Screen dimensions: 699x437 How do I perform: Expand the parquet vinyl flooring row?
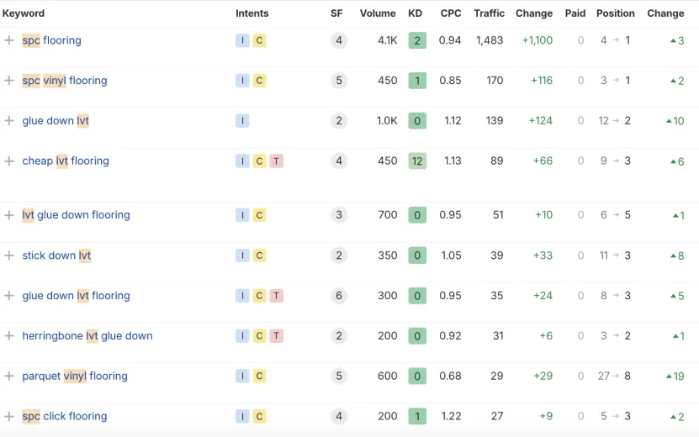pos(9,376)
